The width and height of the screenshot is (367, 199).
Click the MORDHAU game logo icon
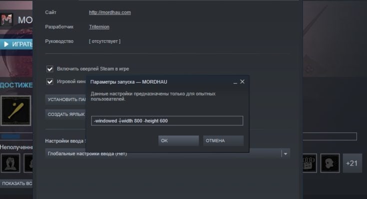click(x=6, y=19)
